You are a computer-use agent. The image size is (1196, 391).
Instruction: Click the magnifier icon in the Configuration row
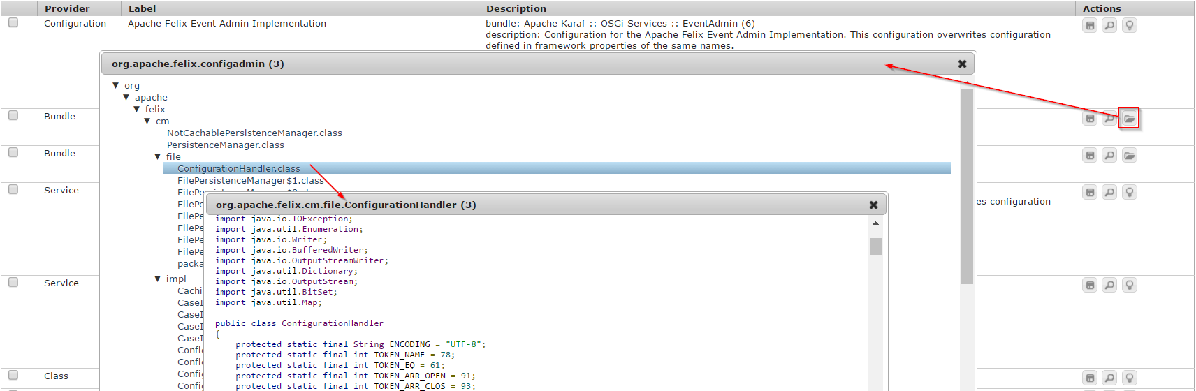point(1109,26)
